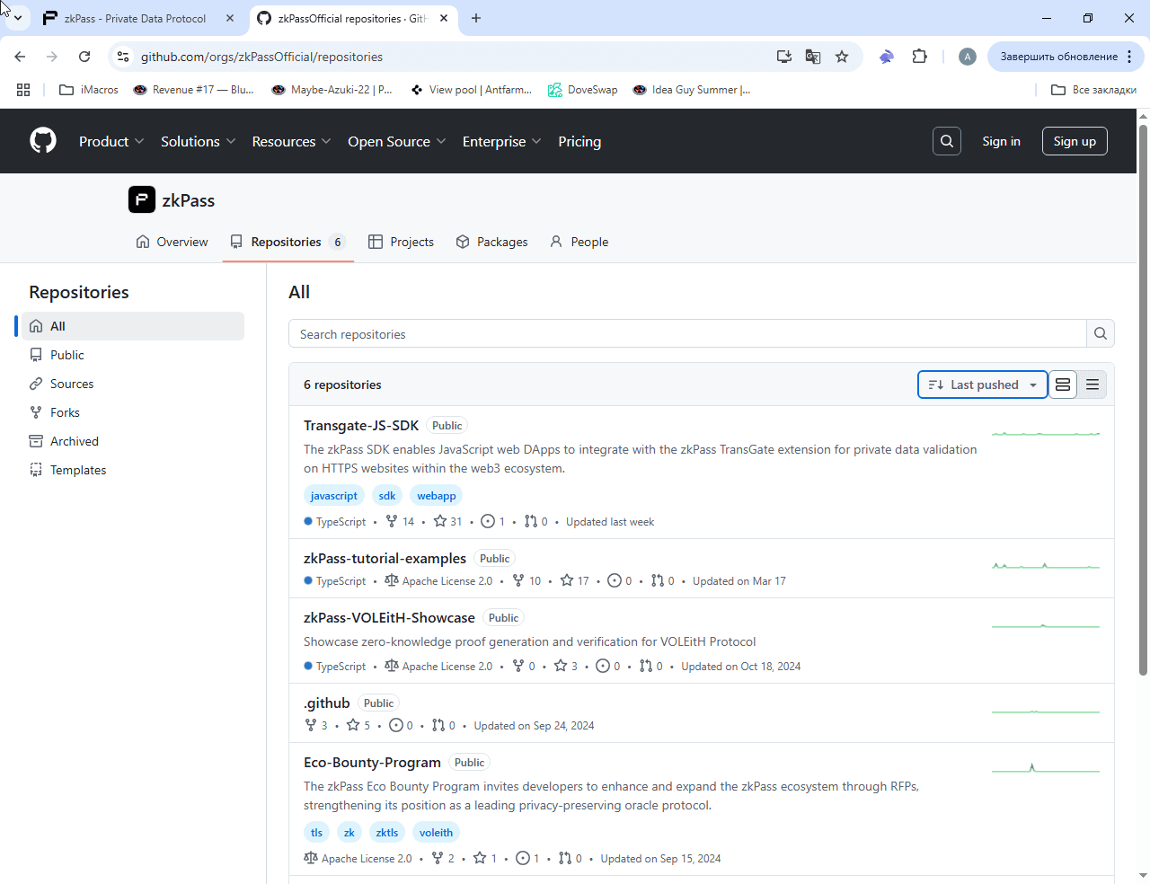Click the forks count 2 for Eco-Bounty-Program
This screenshot has height=884, width=1150.
click(443, 859)
